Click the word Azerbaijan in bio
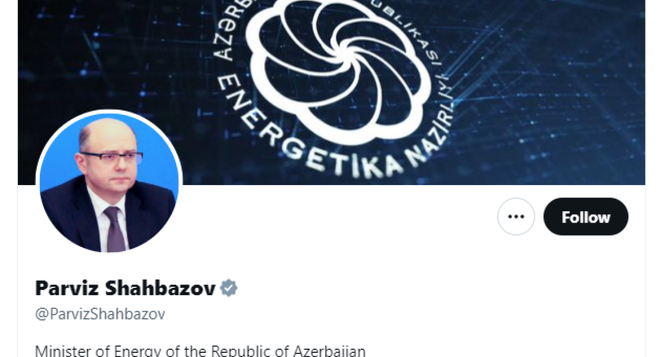The image size is (661, 357). coord(329,350)
